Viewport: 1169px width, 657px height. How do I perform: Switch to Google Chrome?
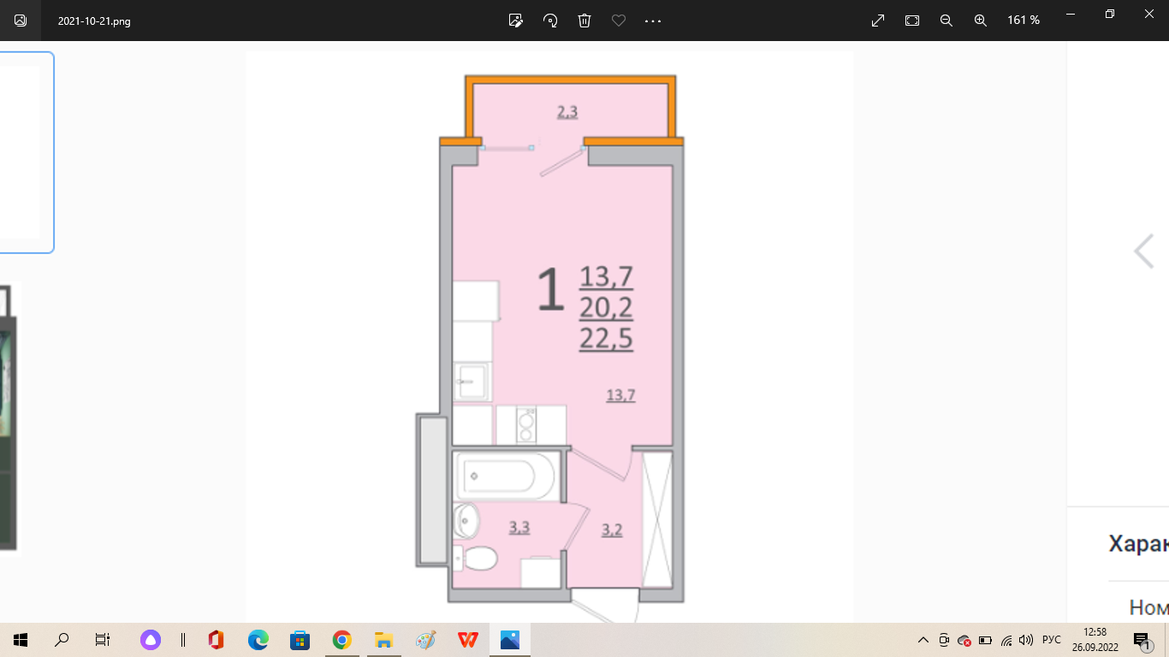(x=341, y=640)
